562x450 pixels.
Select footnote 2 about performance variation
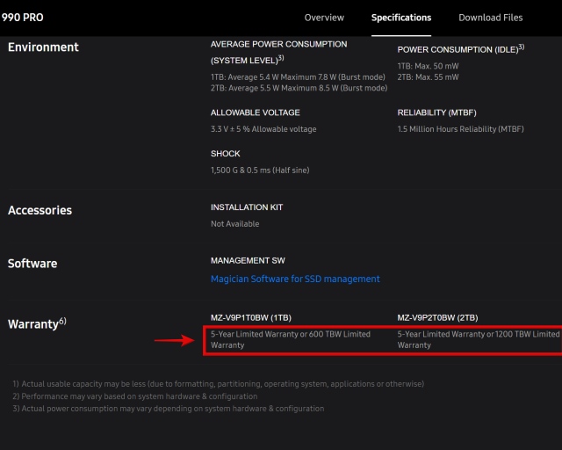135,396
